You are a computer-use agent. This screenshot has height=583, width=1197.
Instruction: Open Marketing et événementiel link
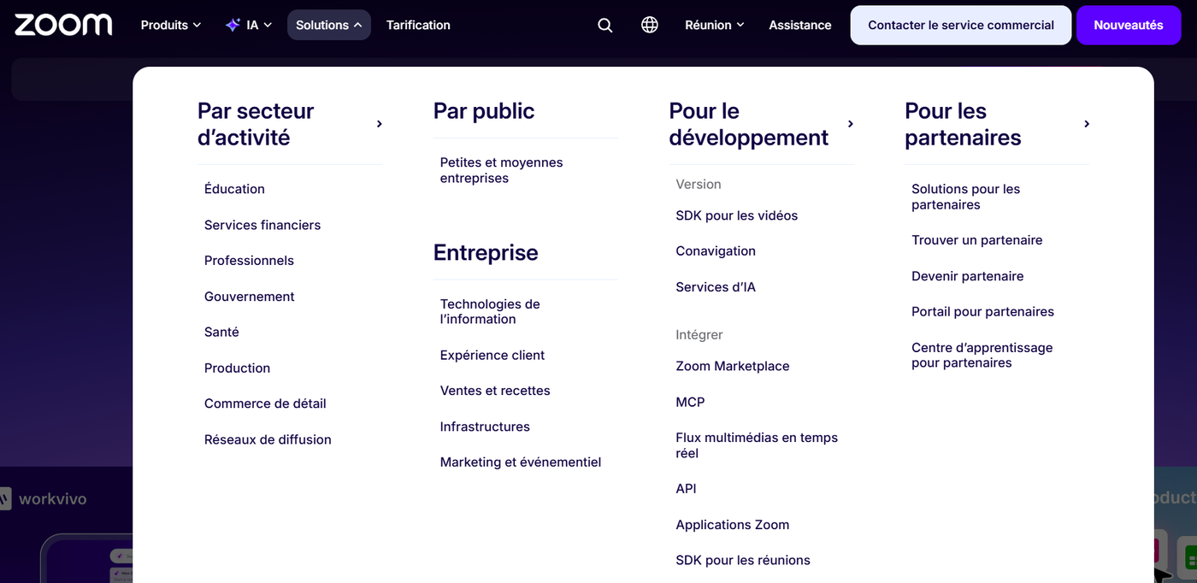pos(521,462)
